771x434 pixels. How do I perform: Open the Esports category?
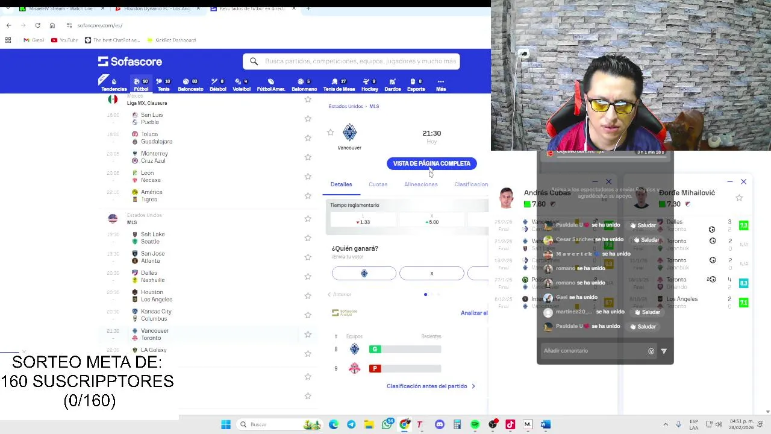tap(416, 84)
